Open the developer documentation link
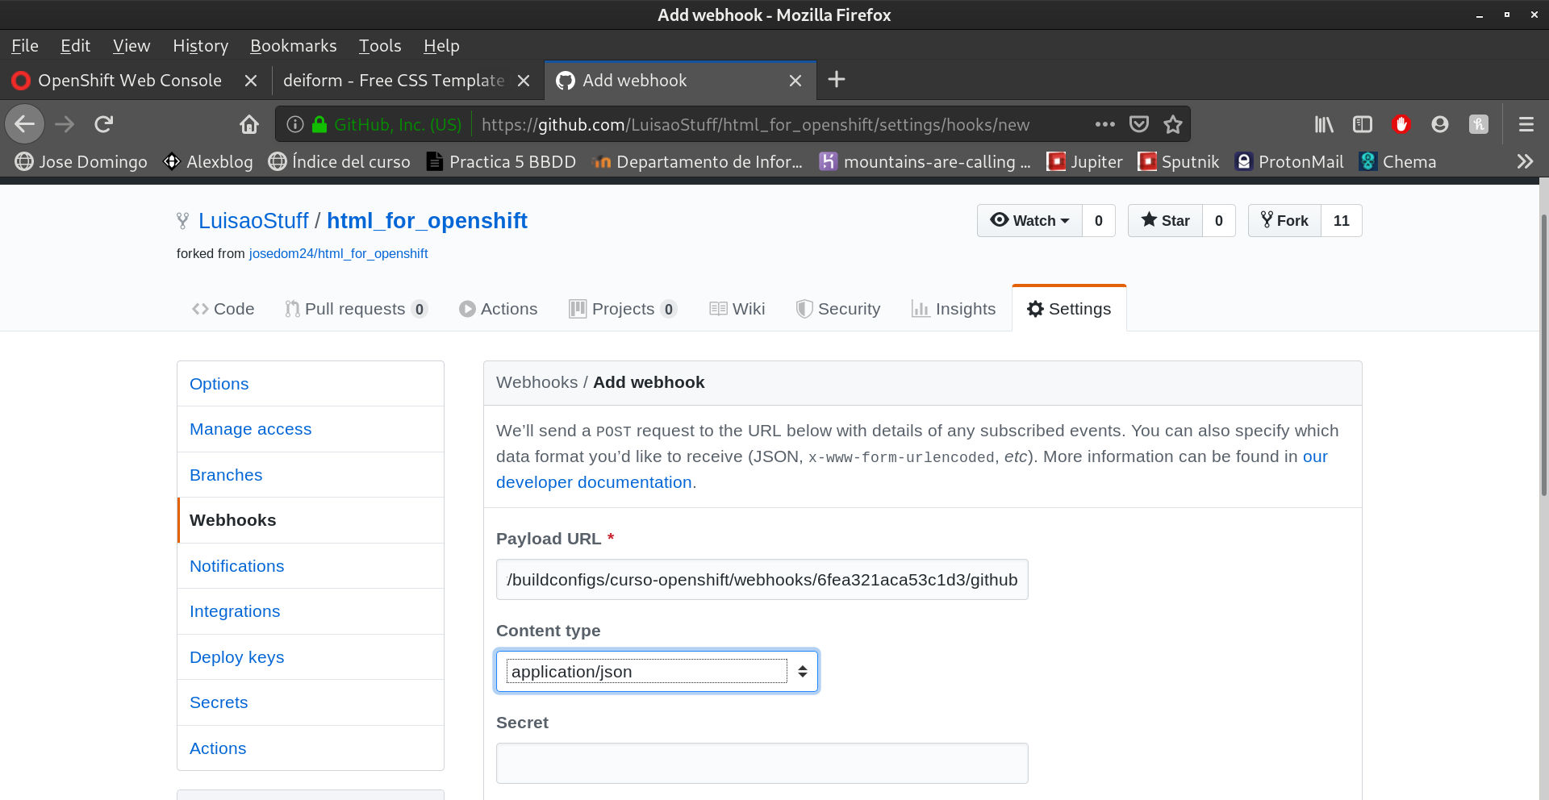 (594, 482)
